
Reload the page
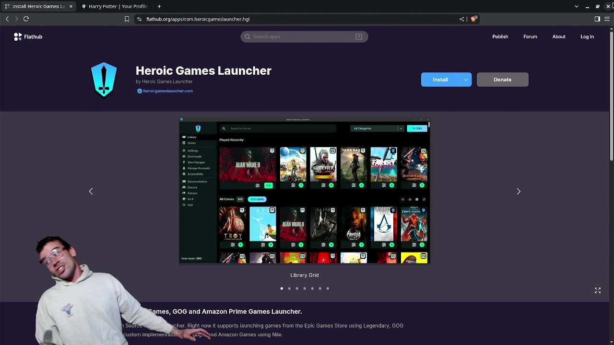26,19
